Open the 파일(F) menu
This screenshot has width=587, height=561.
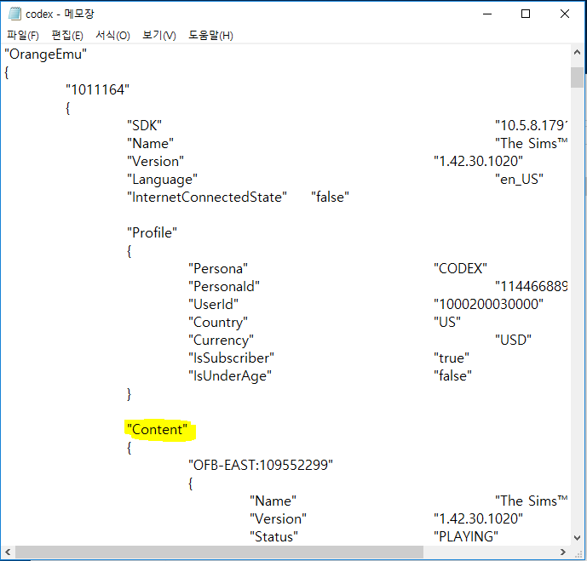(x=23, y=36)
